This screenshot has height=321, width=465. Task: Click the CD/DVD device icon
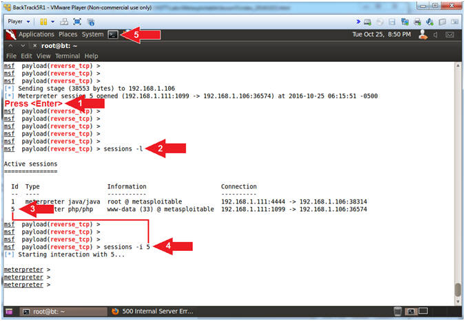380,22
